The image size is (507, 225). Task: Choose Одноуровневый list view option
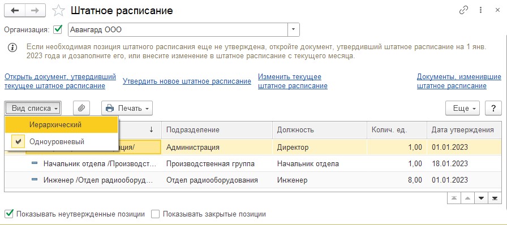[62, 141]
